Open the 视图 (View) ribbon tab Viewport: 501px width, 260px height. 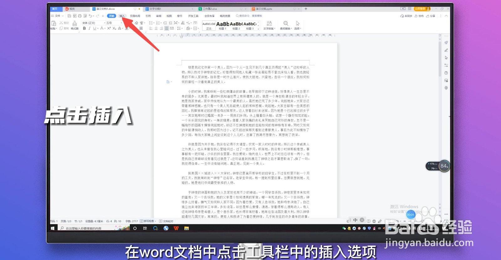169,16
